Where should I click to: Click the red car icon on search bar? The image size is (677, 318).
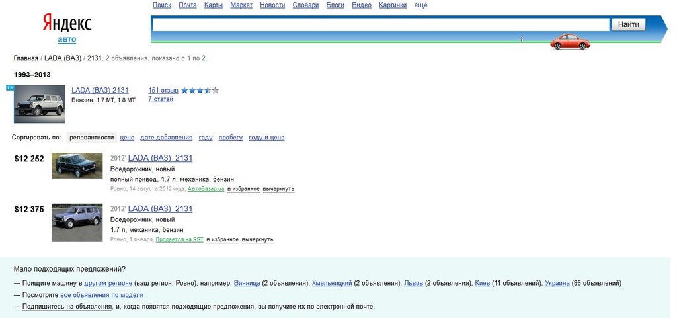570,42
